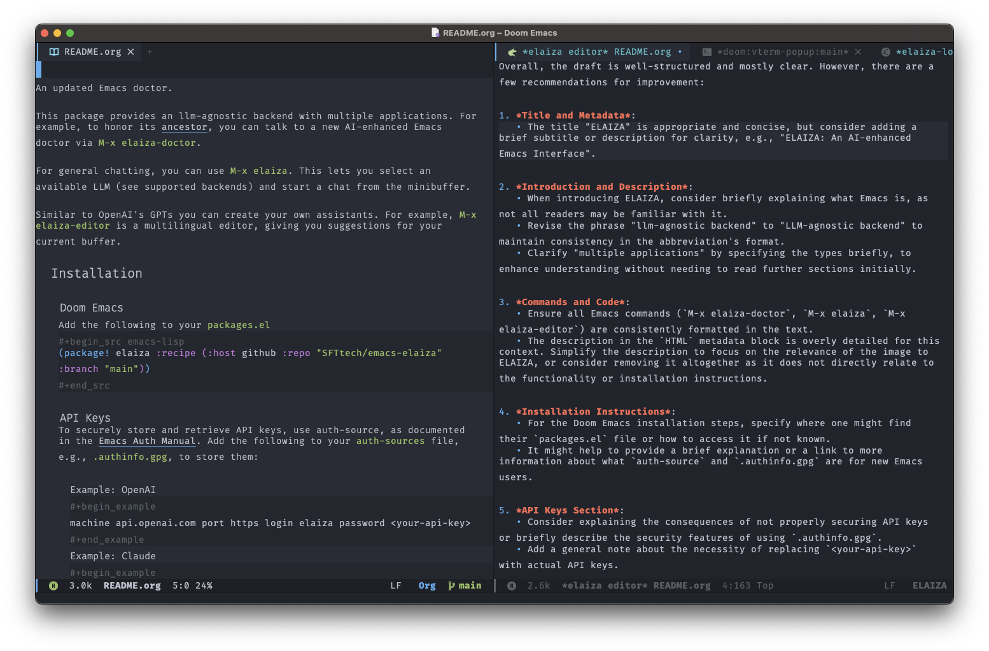Click the 'Overall, the draft is well-structured' line
This screenshot has height=651, width=989.
coord(716,66)
